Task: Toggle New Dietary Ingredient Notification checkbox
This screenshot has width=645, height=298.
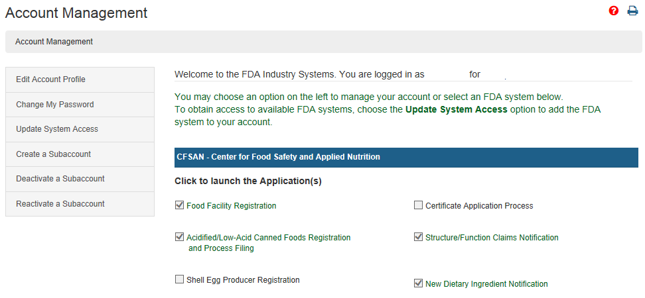Action: click(x=418, y=283)
